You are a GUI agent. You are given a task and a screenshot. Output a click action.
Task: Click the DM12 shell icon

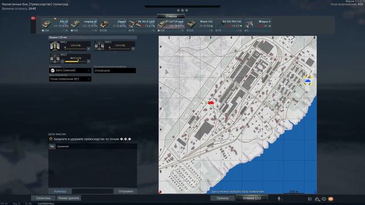tap(55, 46)
